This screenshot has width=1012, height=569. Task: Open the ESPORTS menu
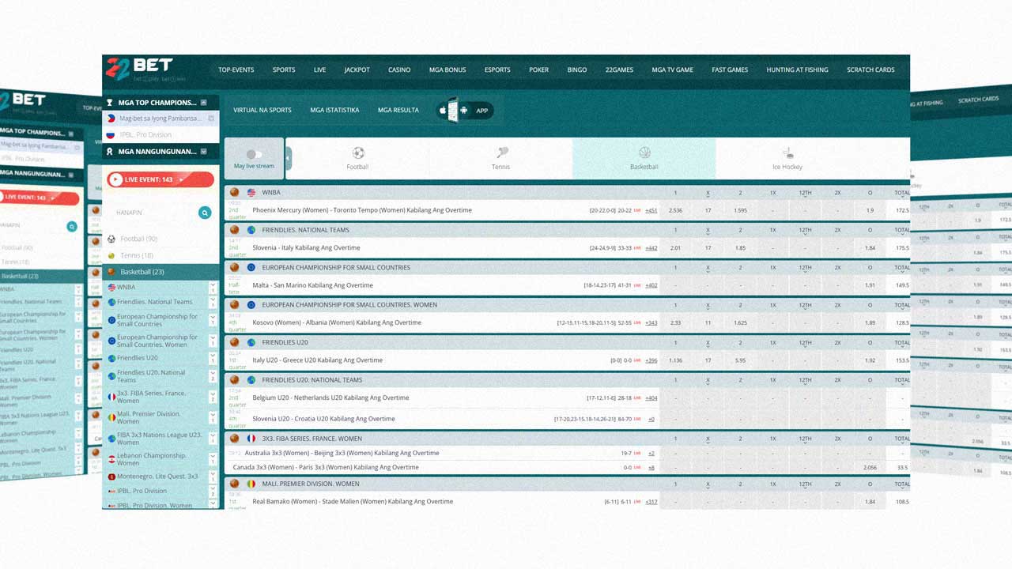tap(497, 70)
